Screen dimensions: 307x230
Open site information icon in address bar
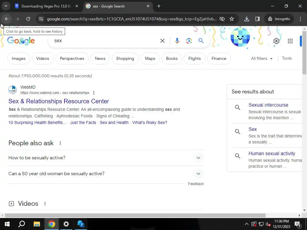(41, 19)
